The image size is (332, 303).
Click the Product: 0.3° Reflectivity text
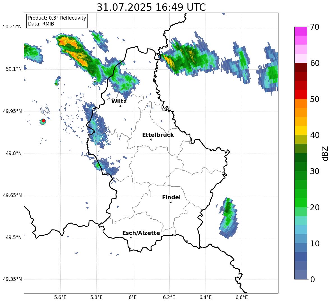pos(57,18)
